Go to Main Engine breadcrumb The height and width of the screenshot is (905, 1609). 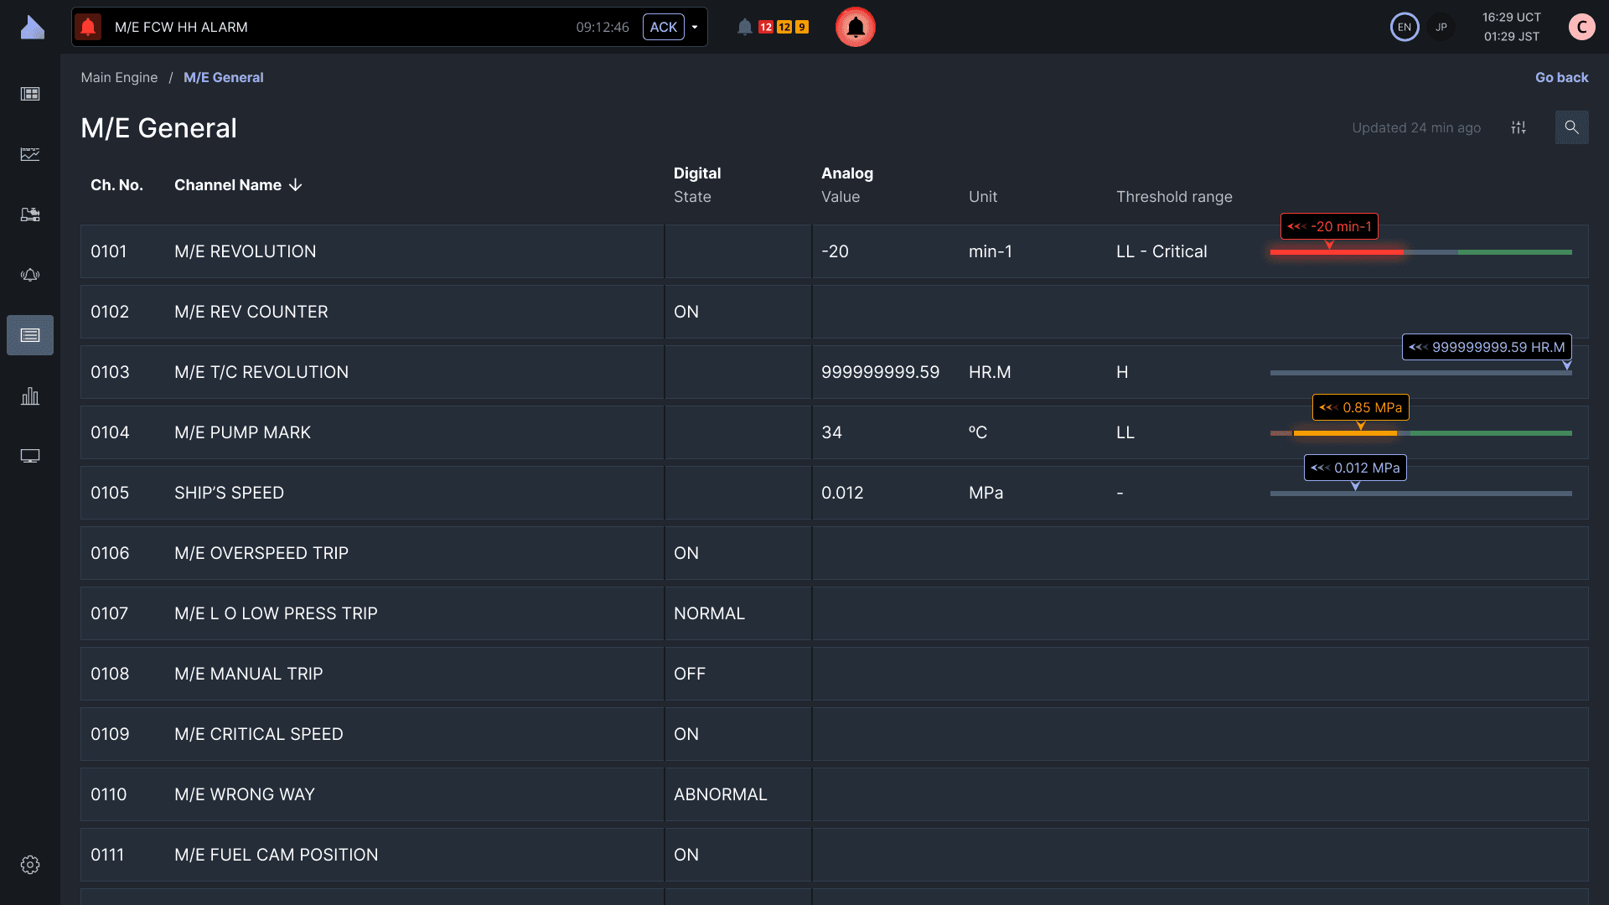point(119,77)
